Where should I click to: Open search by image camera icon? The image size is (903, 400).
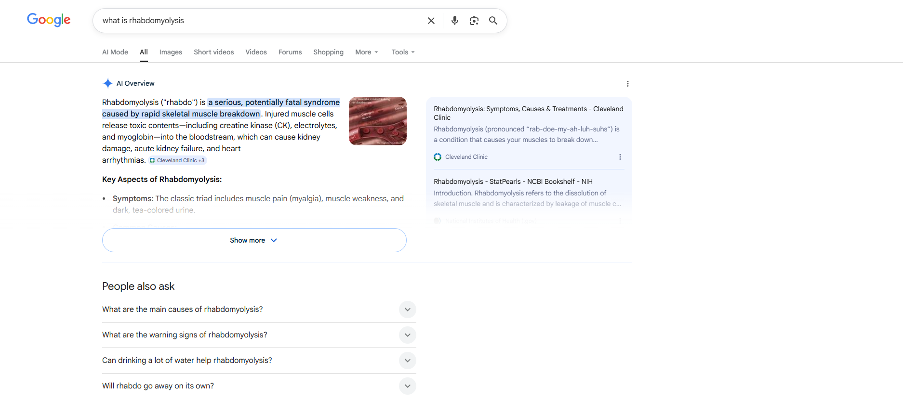pos(474,21)
